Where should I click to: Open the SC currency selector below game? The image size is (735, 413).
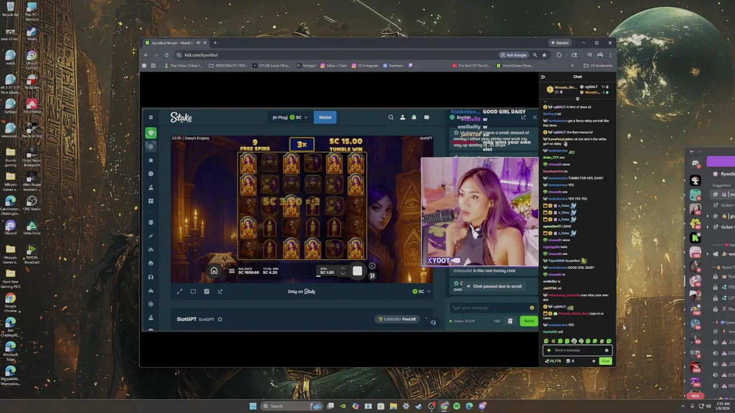point(421,291)
